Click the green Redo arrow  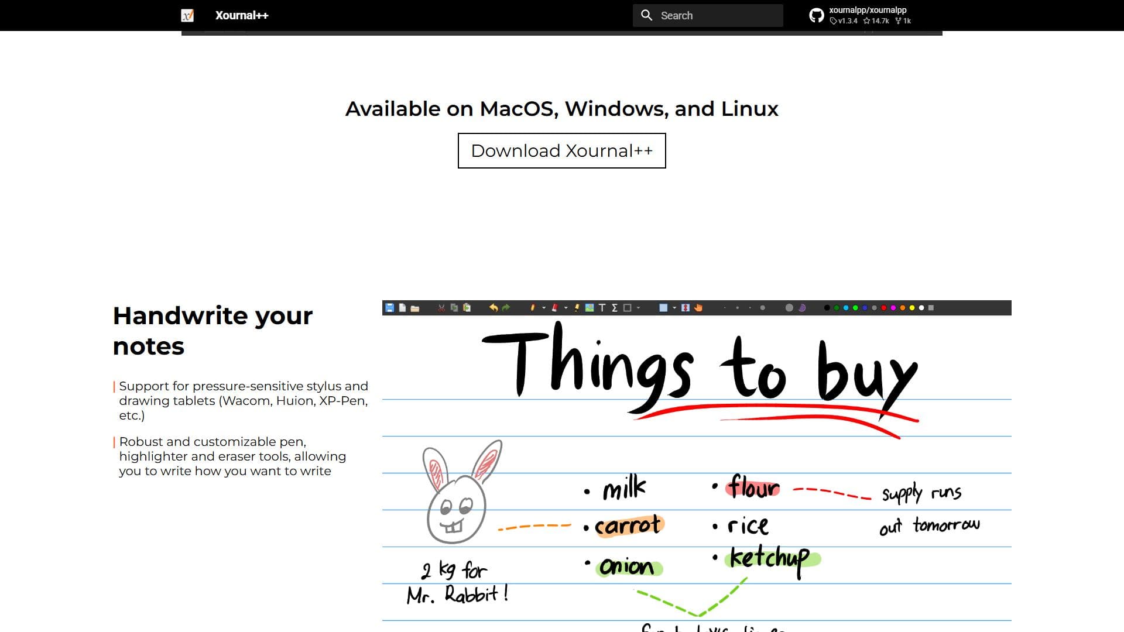tap(506, 308)
